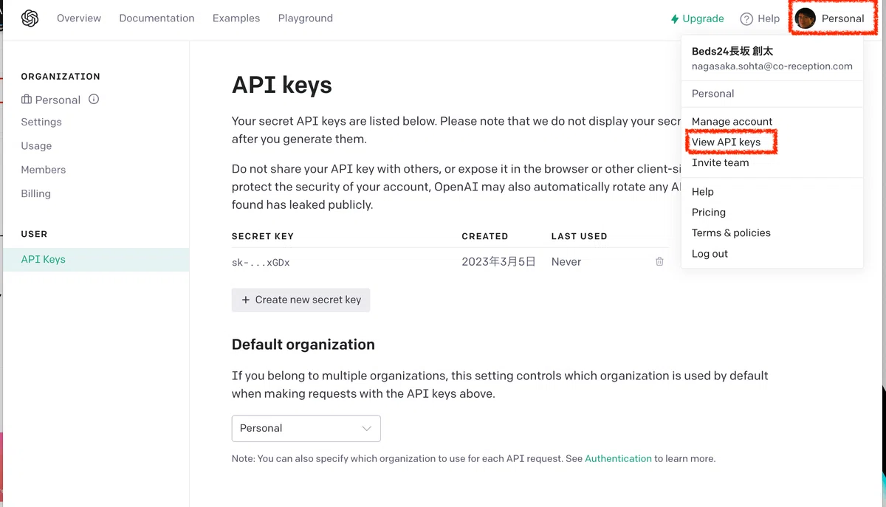
Task: Open Manage account menu entry
Action: (732, 121)
